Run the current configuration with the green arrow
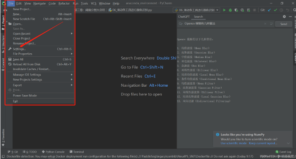 (224, 10)
